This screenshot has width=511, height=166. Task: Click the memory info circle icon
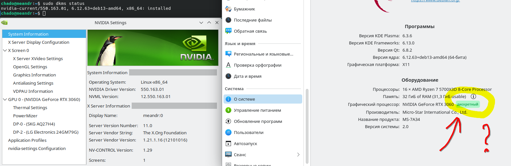click(473, 96)
